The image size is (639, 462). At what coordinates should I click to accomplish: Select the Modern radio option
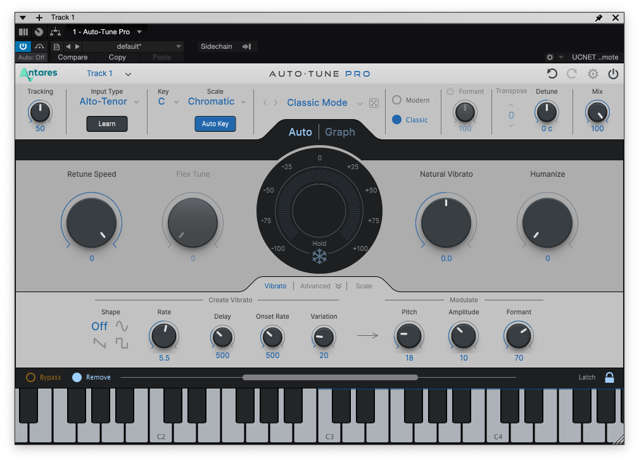coord(396,100)
